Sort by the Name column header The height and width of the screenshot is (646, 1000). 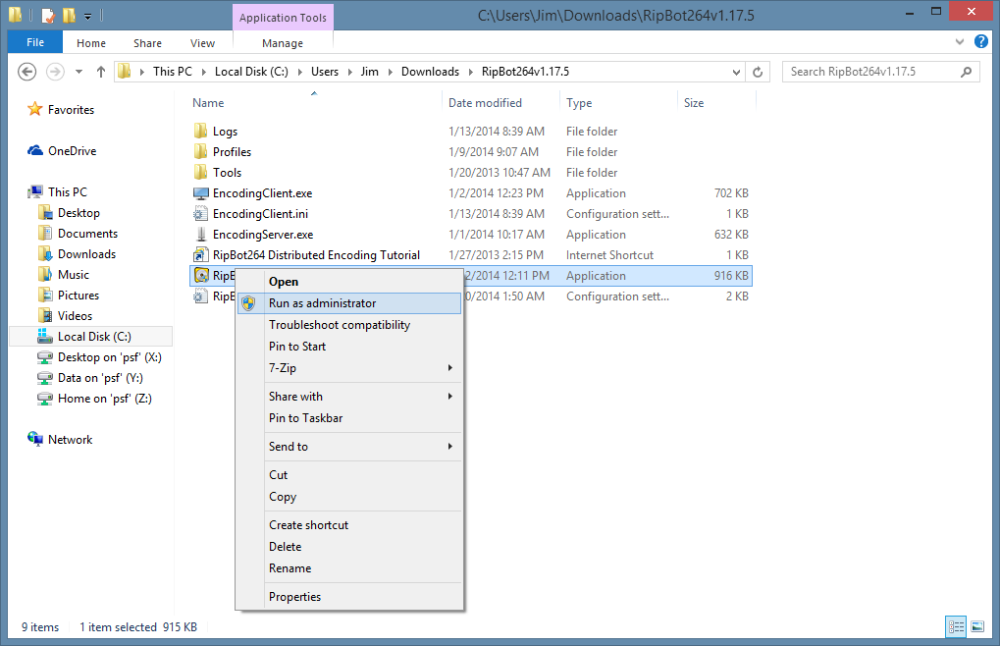208,103
